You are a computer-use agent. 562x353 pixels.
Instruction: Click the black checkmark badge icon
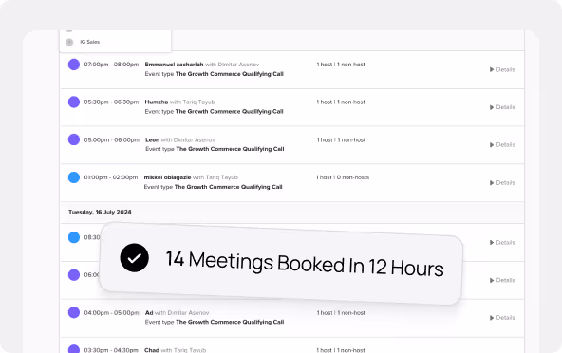point(135,258)
